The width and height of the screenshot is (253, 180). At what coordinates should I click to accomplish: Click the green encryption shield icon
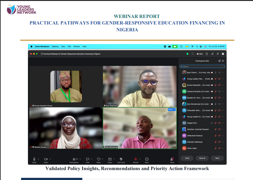187,54
